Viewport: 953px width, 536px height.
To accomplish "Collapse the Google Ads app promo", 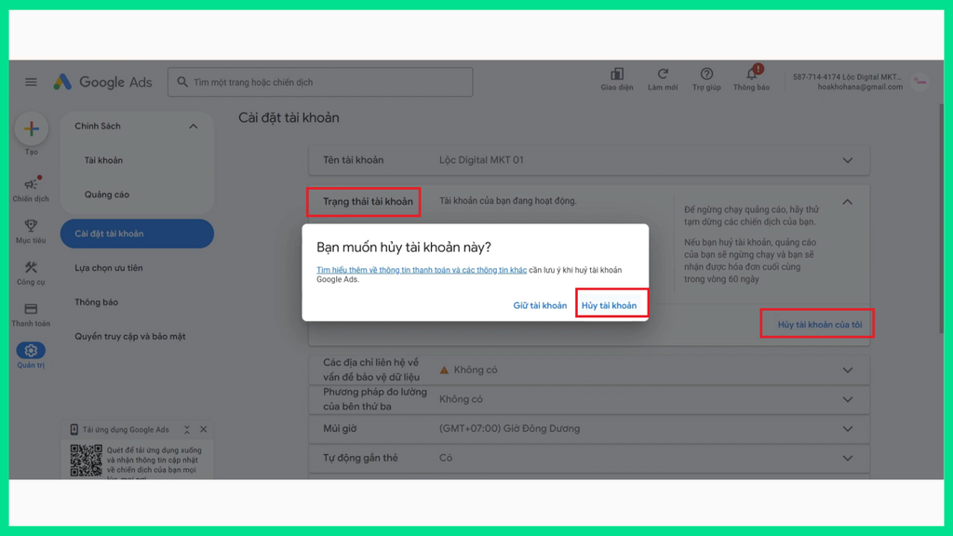I will 187,429.
